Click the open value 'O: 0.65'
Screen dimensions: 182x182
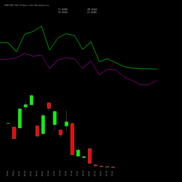[63, 12]
